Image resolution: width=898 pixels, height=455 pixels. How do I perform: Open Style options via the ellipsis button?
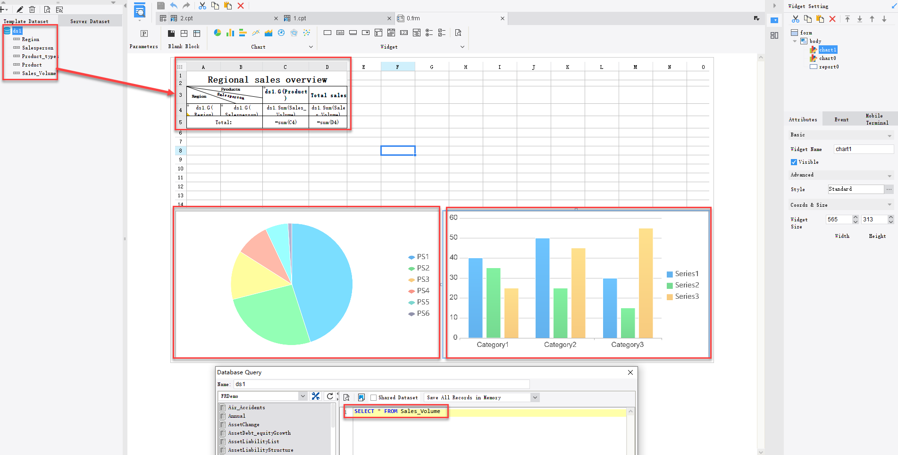[x=890, y=189]
